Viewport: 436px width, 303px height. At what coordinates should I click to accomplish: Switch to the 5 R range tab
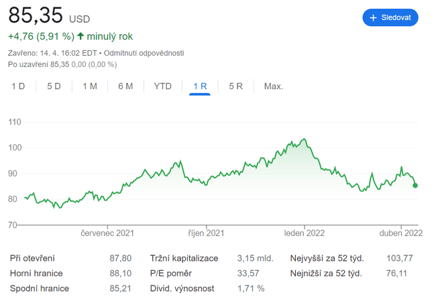pyautogui.click(x=235, y=86)
